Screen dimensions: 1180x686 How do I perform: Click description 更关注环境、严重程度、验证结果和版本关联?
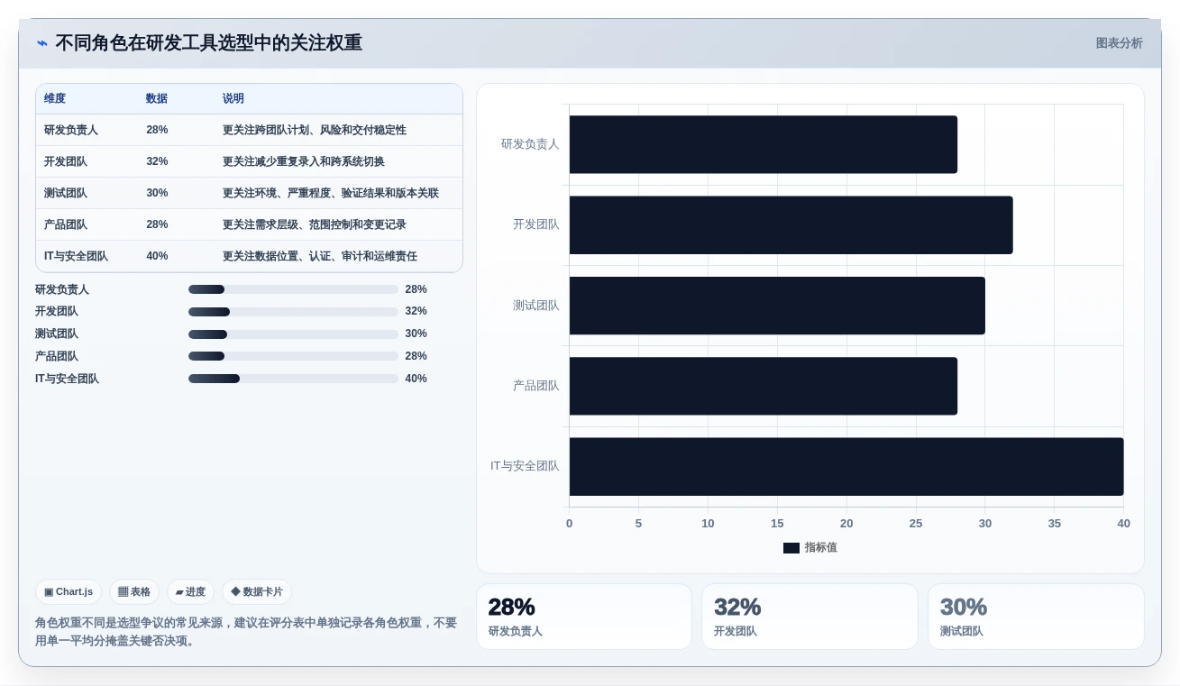click(x=331, y=193)
